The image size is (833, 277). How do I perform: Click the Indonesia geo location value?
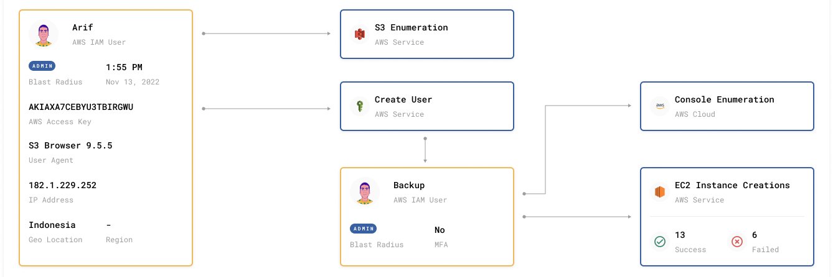52,225
